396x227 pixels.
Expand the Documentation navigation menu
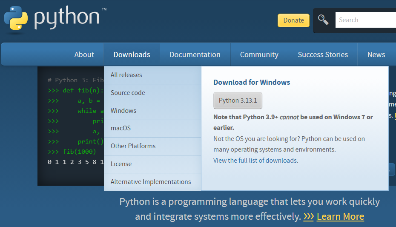point(195,55)
